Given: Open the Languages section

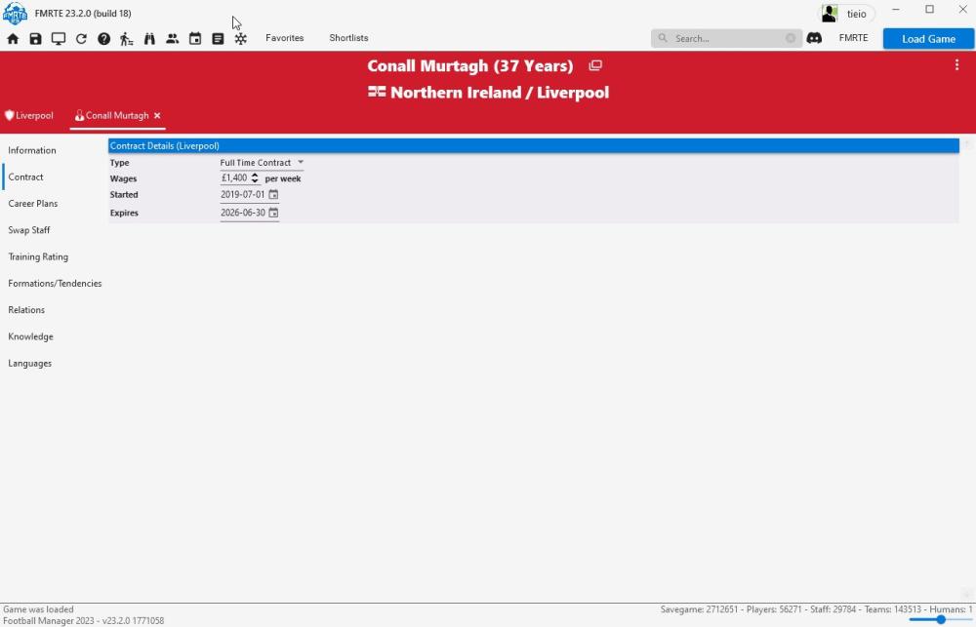Looking at the screenshot, I should tap(30, 364).
